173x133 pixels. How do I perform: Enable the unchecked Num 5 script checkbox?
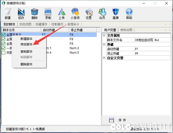click(x=3, y=53)
